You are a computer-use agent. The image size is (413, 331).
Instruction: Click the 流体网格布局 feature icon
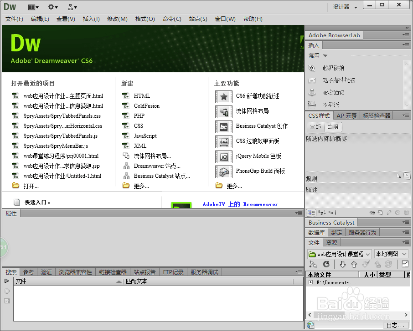(224, 112)
